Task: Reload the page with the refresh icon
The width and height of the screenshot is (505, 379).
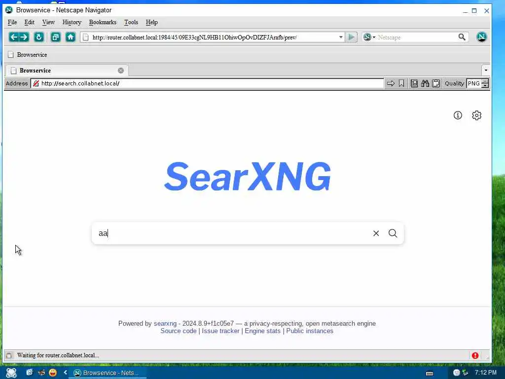Action: (x=38, y=37)
